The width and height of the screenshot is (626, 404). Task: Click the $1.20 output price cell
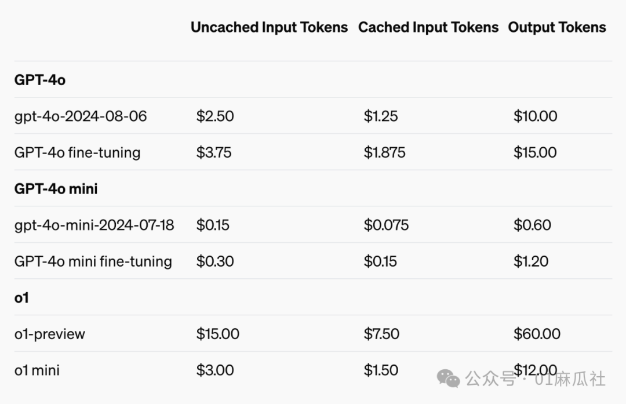click(x=531, y=261)
